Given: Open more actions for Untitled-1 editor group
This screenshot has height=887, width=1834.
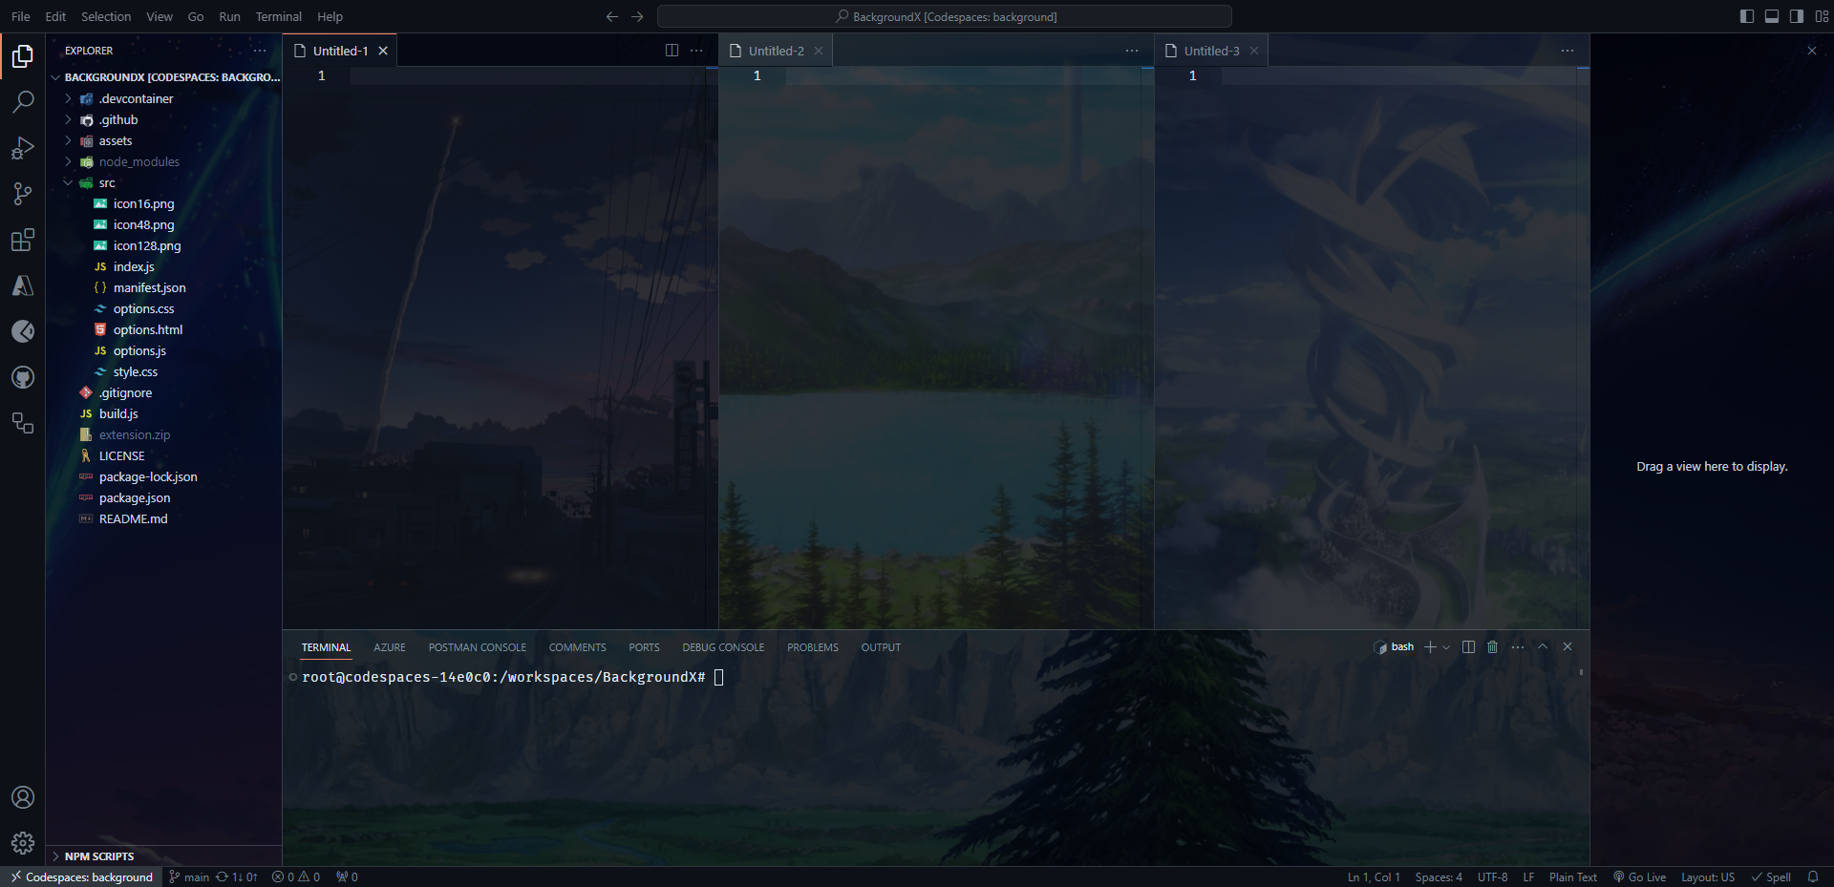Looking at the screenshot, I should pos(696,51).
